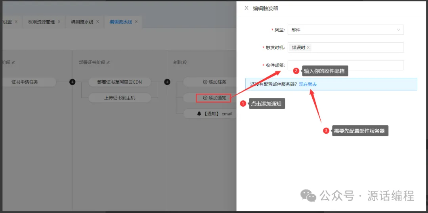428x213 pixels.
Task: Click the 添加任务 button
Action: coord(214,82)
